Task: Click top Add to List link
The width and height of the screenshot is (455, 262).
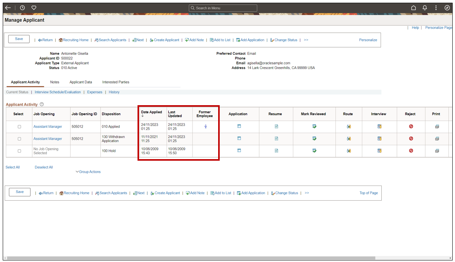Action: click(220, 40)
